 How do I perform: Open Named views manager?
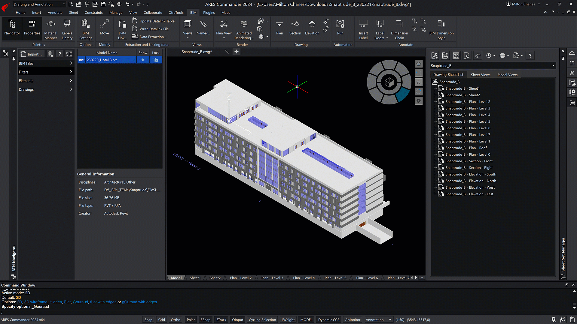(203, 28)
